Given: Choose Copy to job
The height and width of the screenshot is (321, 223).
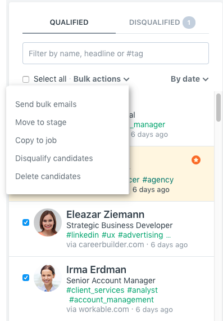Looking at the screenshot, I should (x=36, y=140).
